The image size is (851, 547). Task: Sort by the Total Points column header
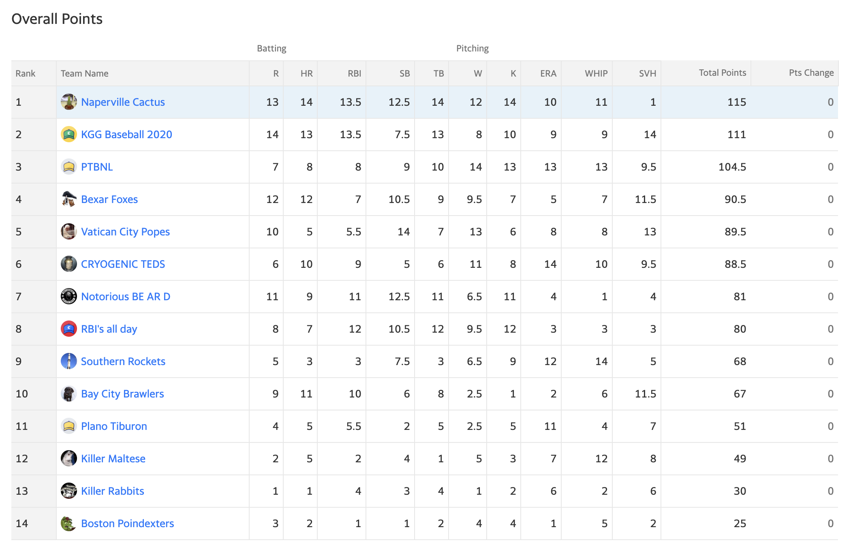tap(722, 73)
